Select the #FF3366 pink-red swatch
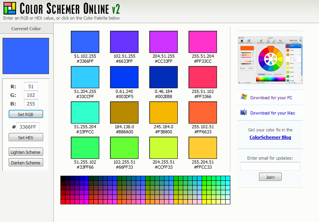The height and width of the screenshot is (222, 319). coord(203,77)
